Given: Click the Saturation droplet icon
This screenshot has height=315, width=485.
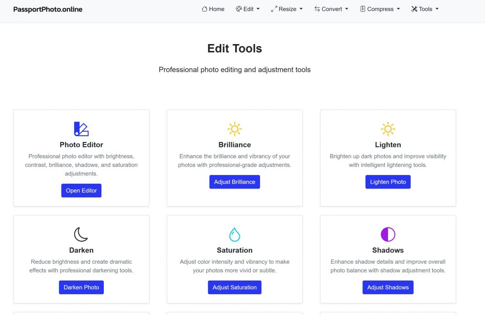Looking at the screenshot, I should [235, 235].
